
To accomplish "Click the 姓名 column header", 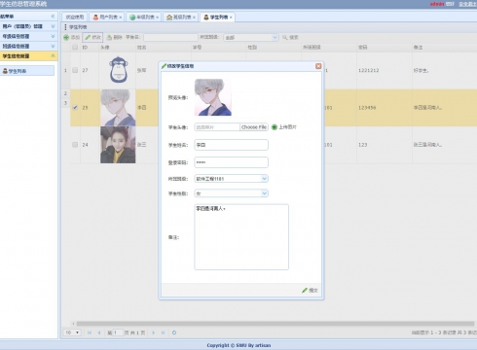I will [x=164, y=48].
